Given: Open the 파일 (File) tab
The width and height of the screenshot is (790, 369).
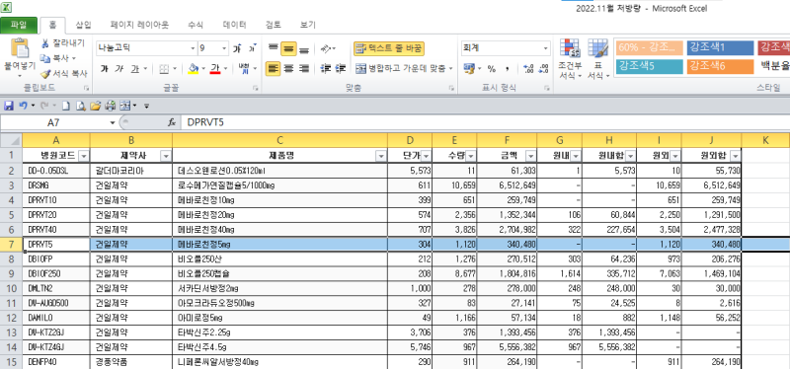Looking at the screenshot, I should (x=19, y=25).
